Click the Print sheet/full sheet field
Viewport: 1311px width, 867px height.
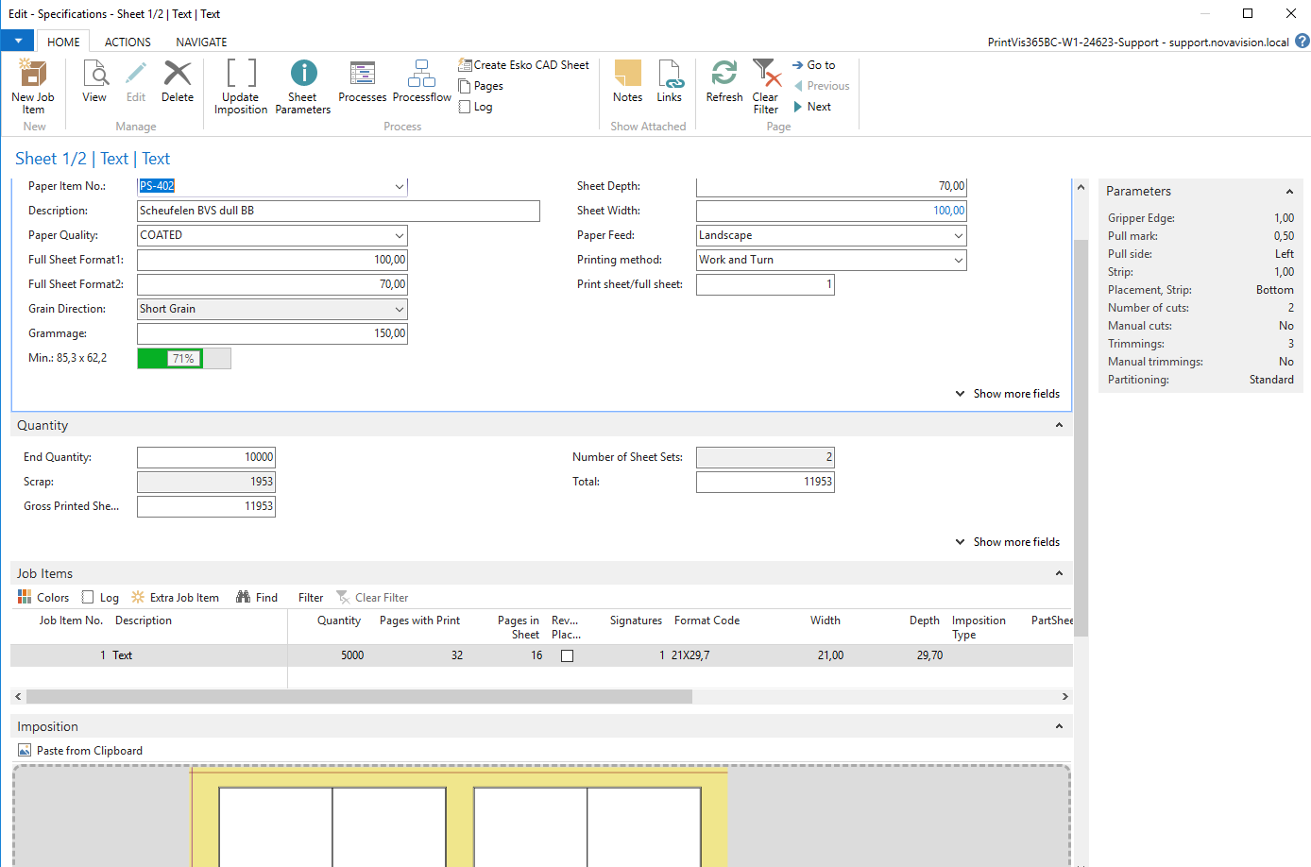(765, 284)
